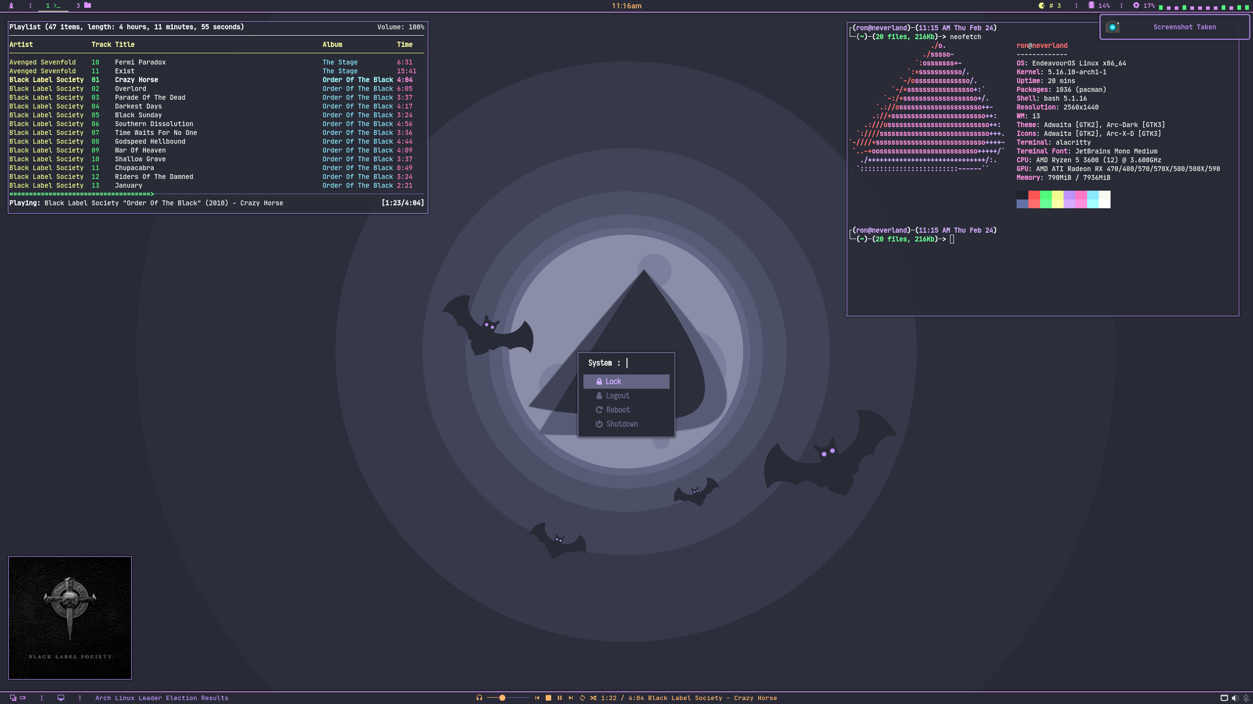
Task: Click the Track Title column header
Action: click(113, 44)
